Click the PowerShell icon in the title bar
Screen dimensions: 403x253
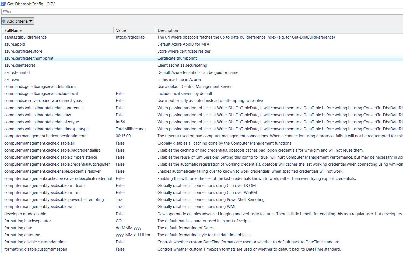pyautogui.click(x=4, y=4)
